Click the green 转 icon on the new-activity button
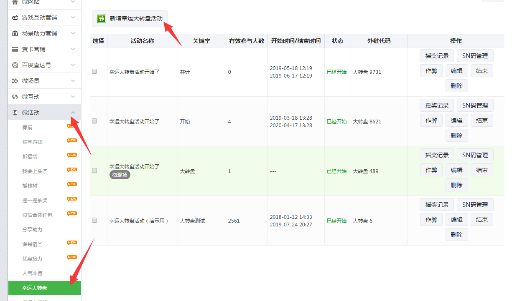Viewport: 512px width, 301px height. point(102,19)
